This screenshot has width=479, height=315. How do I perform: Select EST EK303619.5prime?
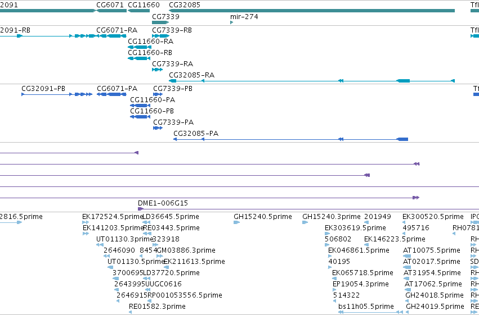[355, 228]
